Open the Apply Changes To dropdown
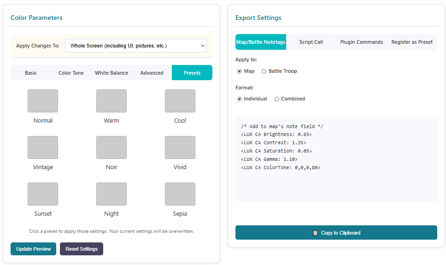 tap(136, 46)
